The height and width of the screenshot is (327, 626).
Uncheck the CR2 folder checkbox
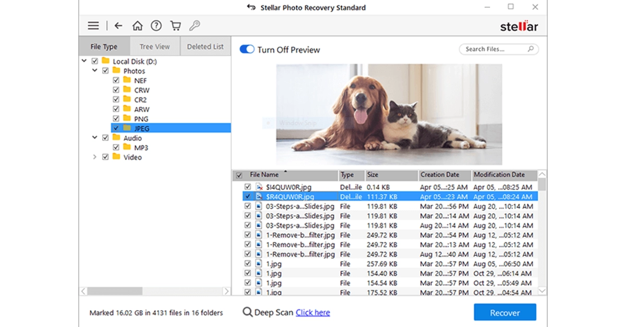coord(116,99)
